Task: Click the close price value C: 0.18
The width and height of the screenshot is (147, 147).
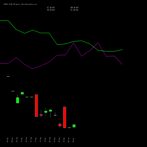Action: (x=51, y=8)
